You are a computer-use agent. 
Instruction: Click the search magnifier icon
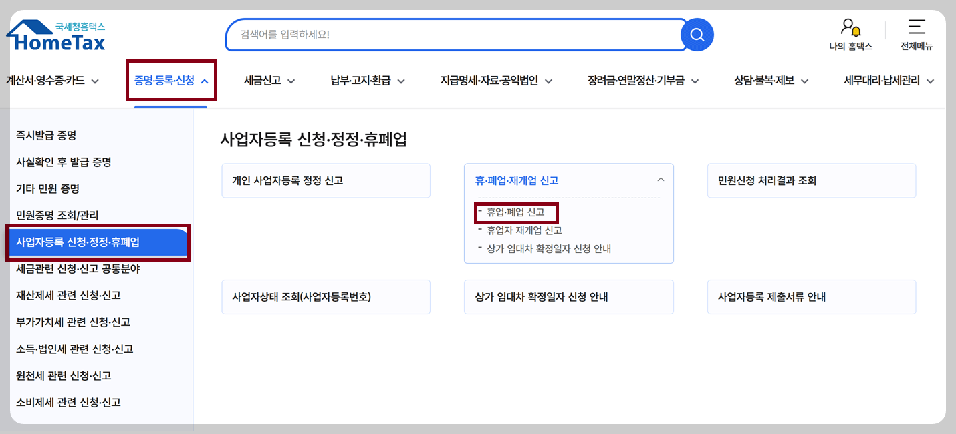tap(697, 35)
